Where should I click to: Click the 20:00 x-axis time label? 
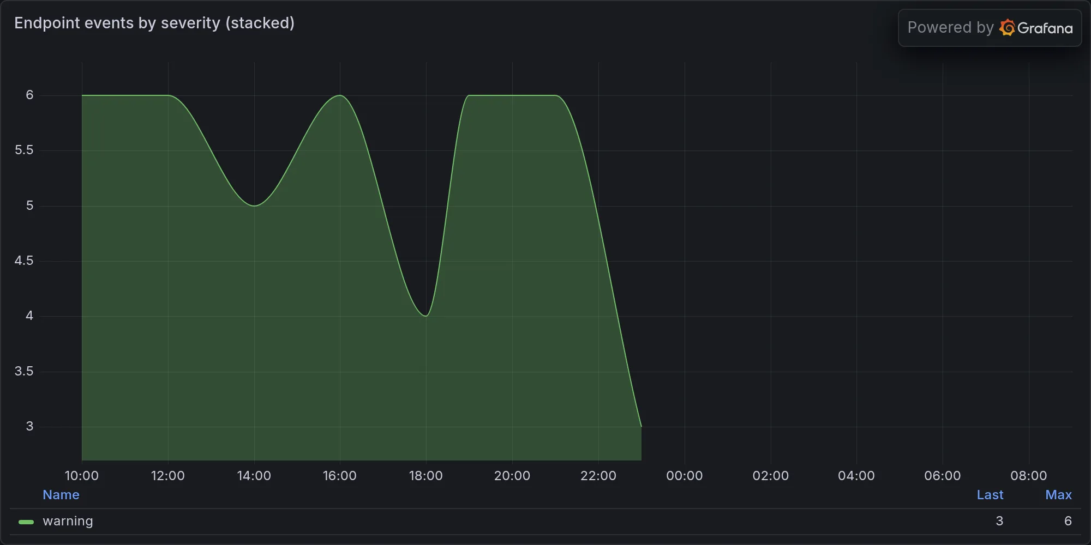click(x=512, y=476)
